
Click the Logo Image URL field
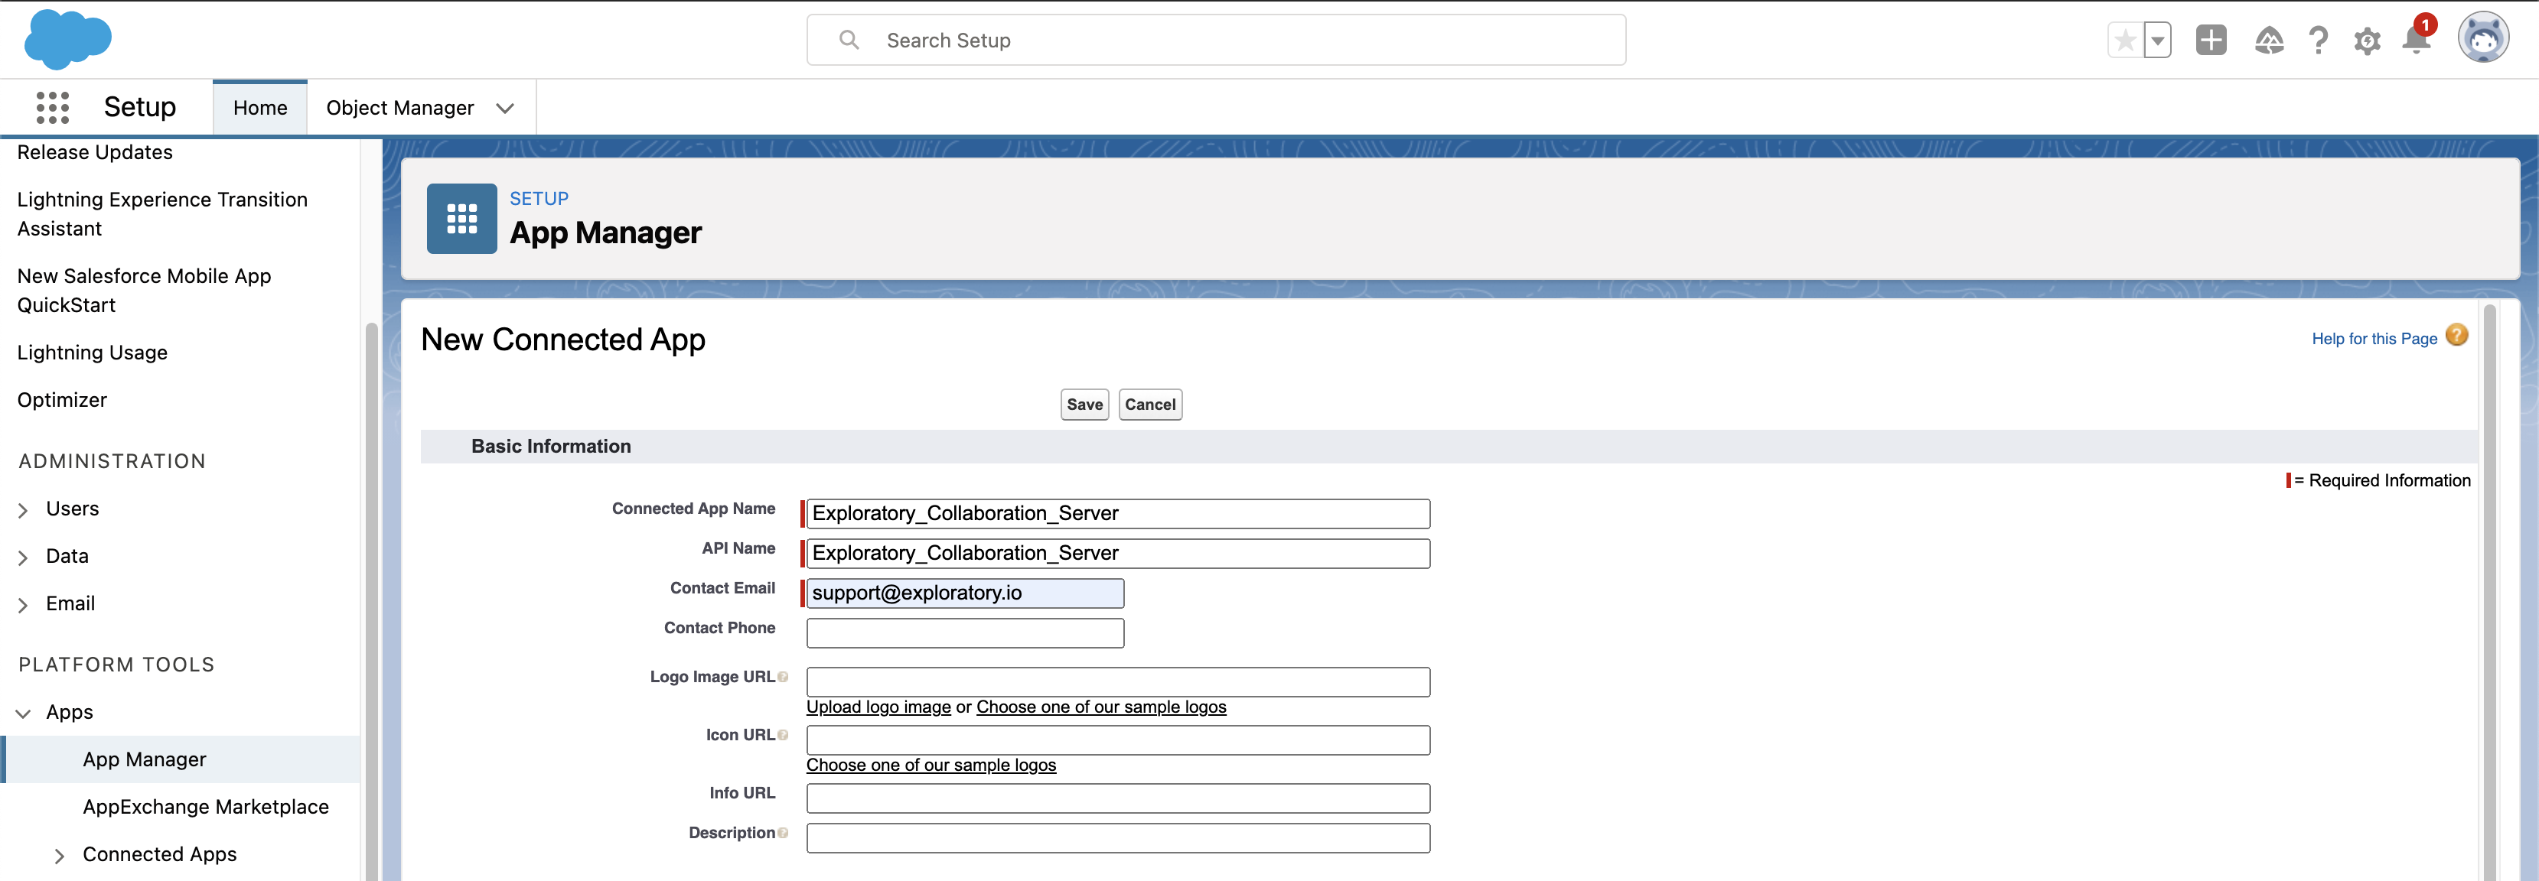coord(1118,682)
